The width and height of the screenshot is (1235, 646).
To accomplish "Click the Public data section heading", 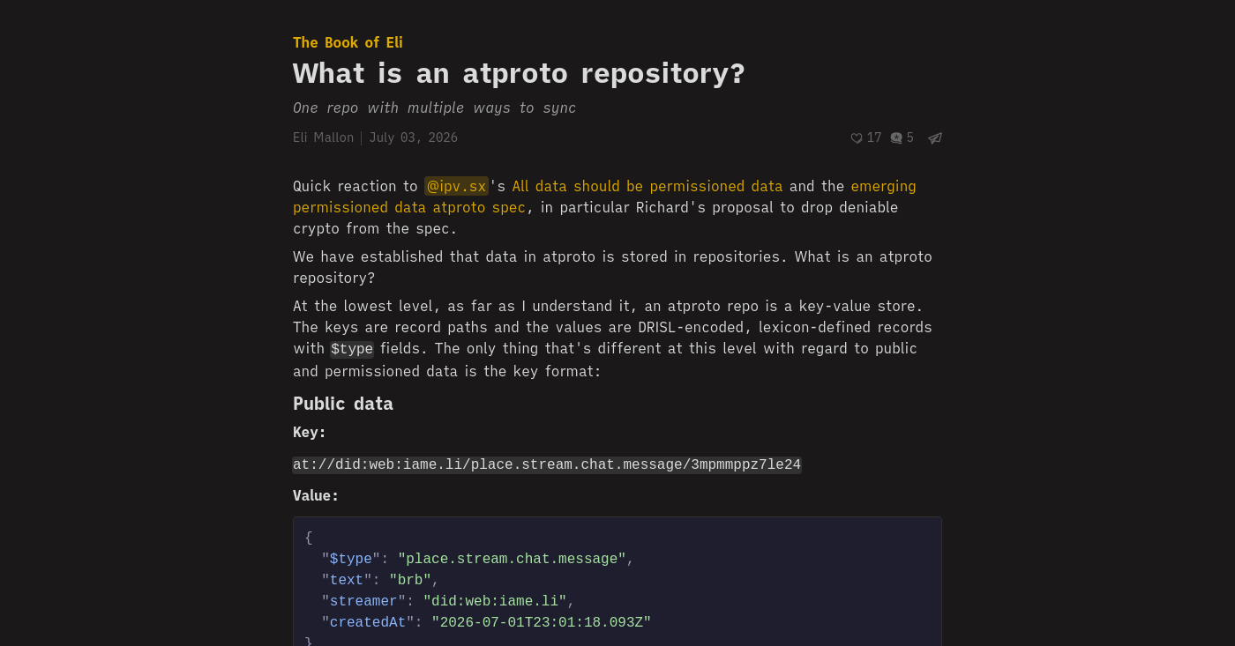I will coord(343,404).
